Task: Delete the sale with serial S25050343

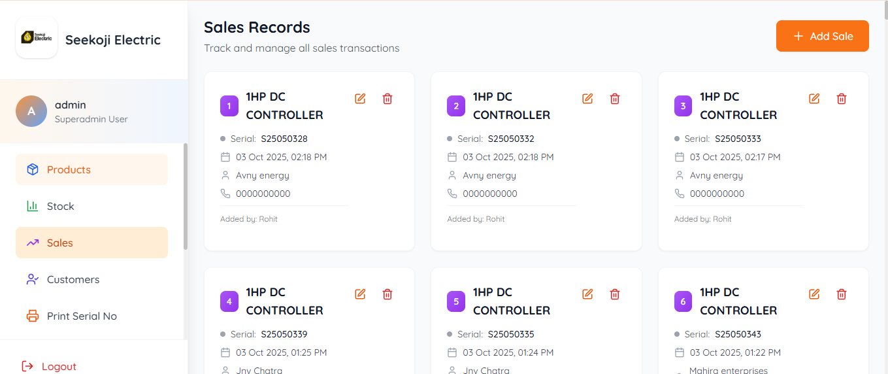Action: tap(842, 294)
